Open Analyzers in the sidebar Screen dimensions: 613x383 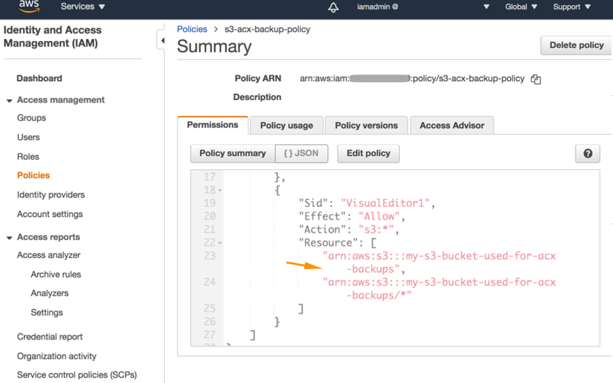click(x=50, y=293)
